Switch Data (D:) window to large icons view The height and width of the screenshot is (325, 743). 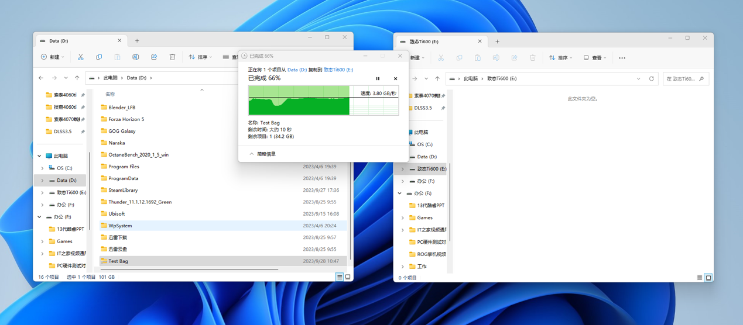[x=348, y=277]
